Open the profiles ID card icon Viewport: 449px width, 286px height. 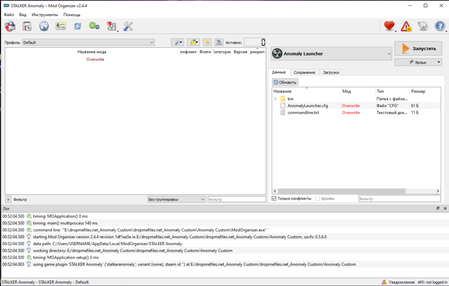pyautogui.click(x=61, y=26)
